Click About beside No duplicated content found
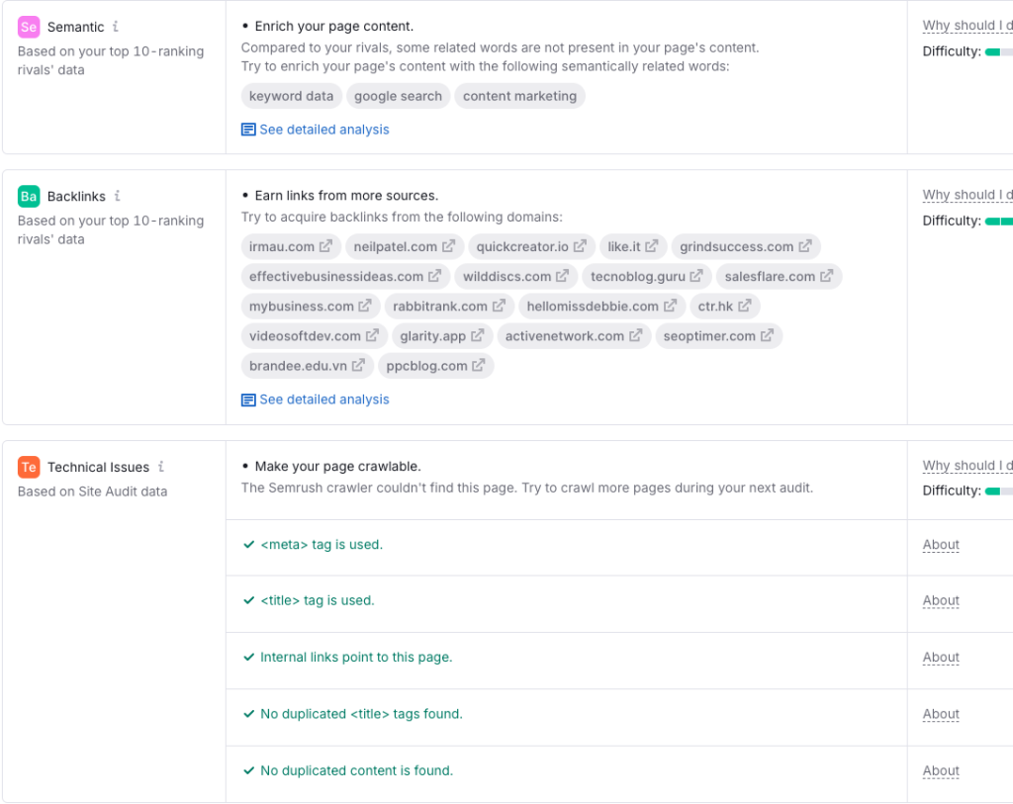The width and height of the screenshot is (1013, 804). [x=941, y=769]
